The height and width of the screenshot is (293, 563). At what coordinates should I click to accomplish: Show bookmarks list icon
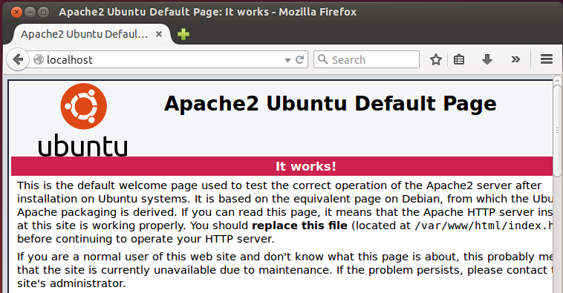(x=459, y=59)
